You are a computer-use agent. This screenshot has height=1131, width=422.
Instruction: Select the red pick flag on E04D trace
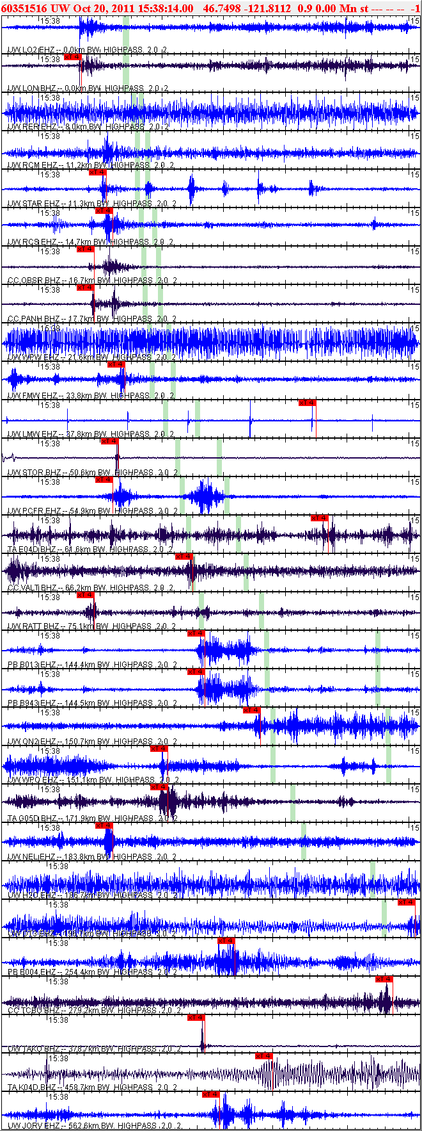[x=320, y=518]
